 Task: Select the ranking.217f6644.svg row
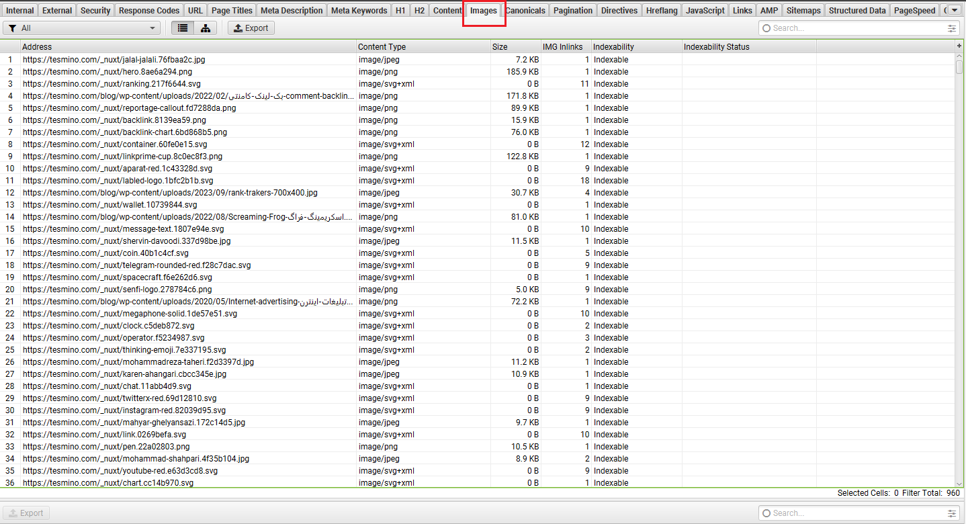[477, 84]
